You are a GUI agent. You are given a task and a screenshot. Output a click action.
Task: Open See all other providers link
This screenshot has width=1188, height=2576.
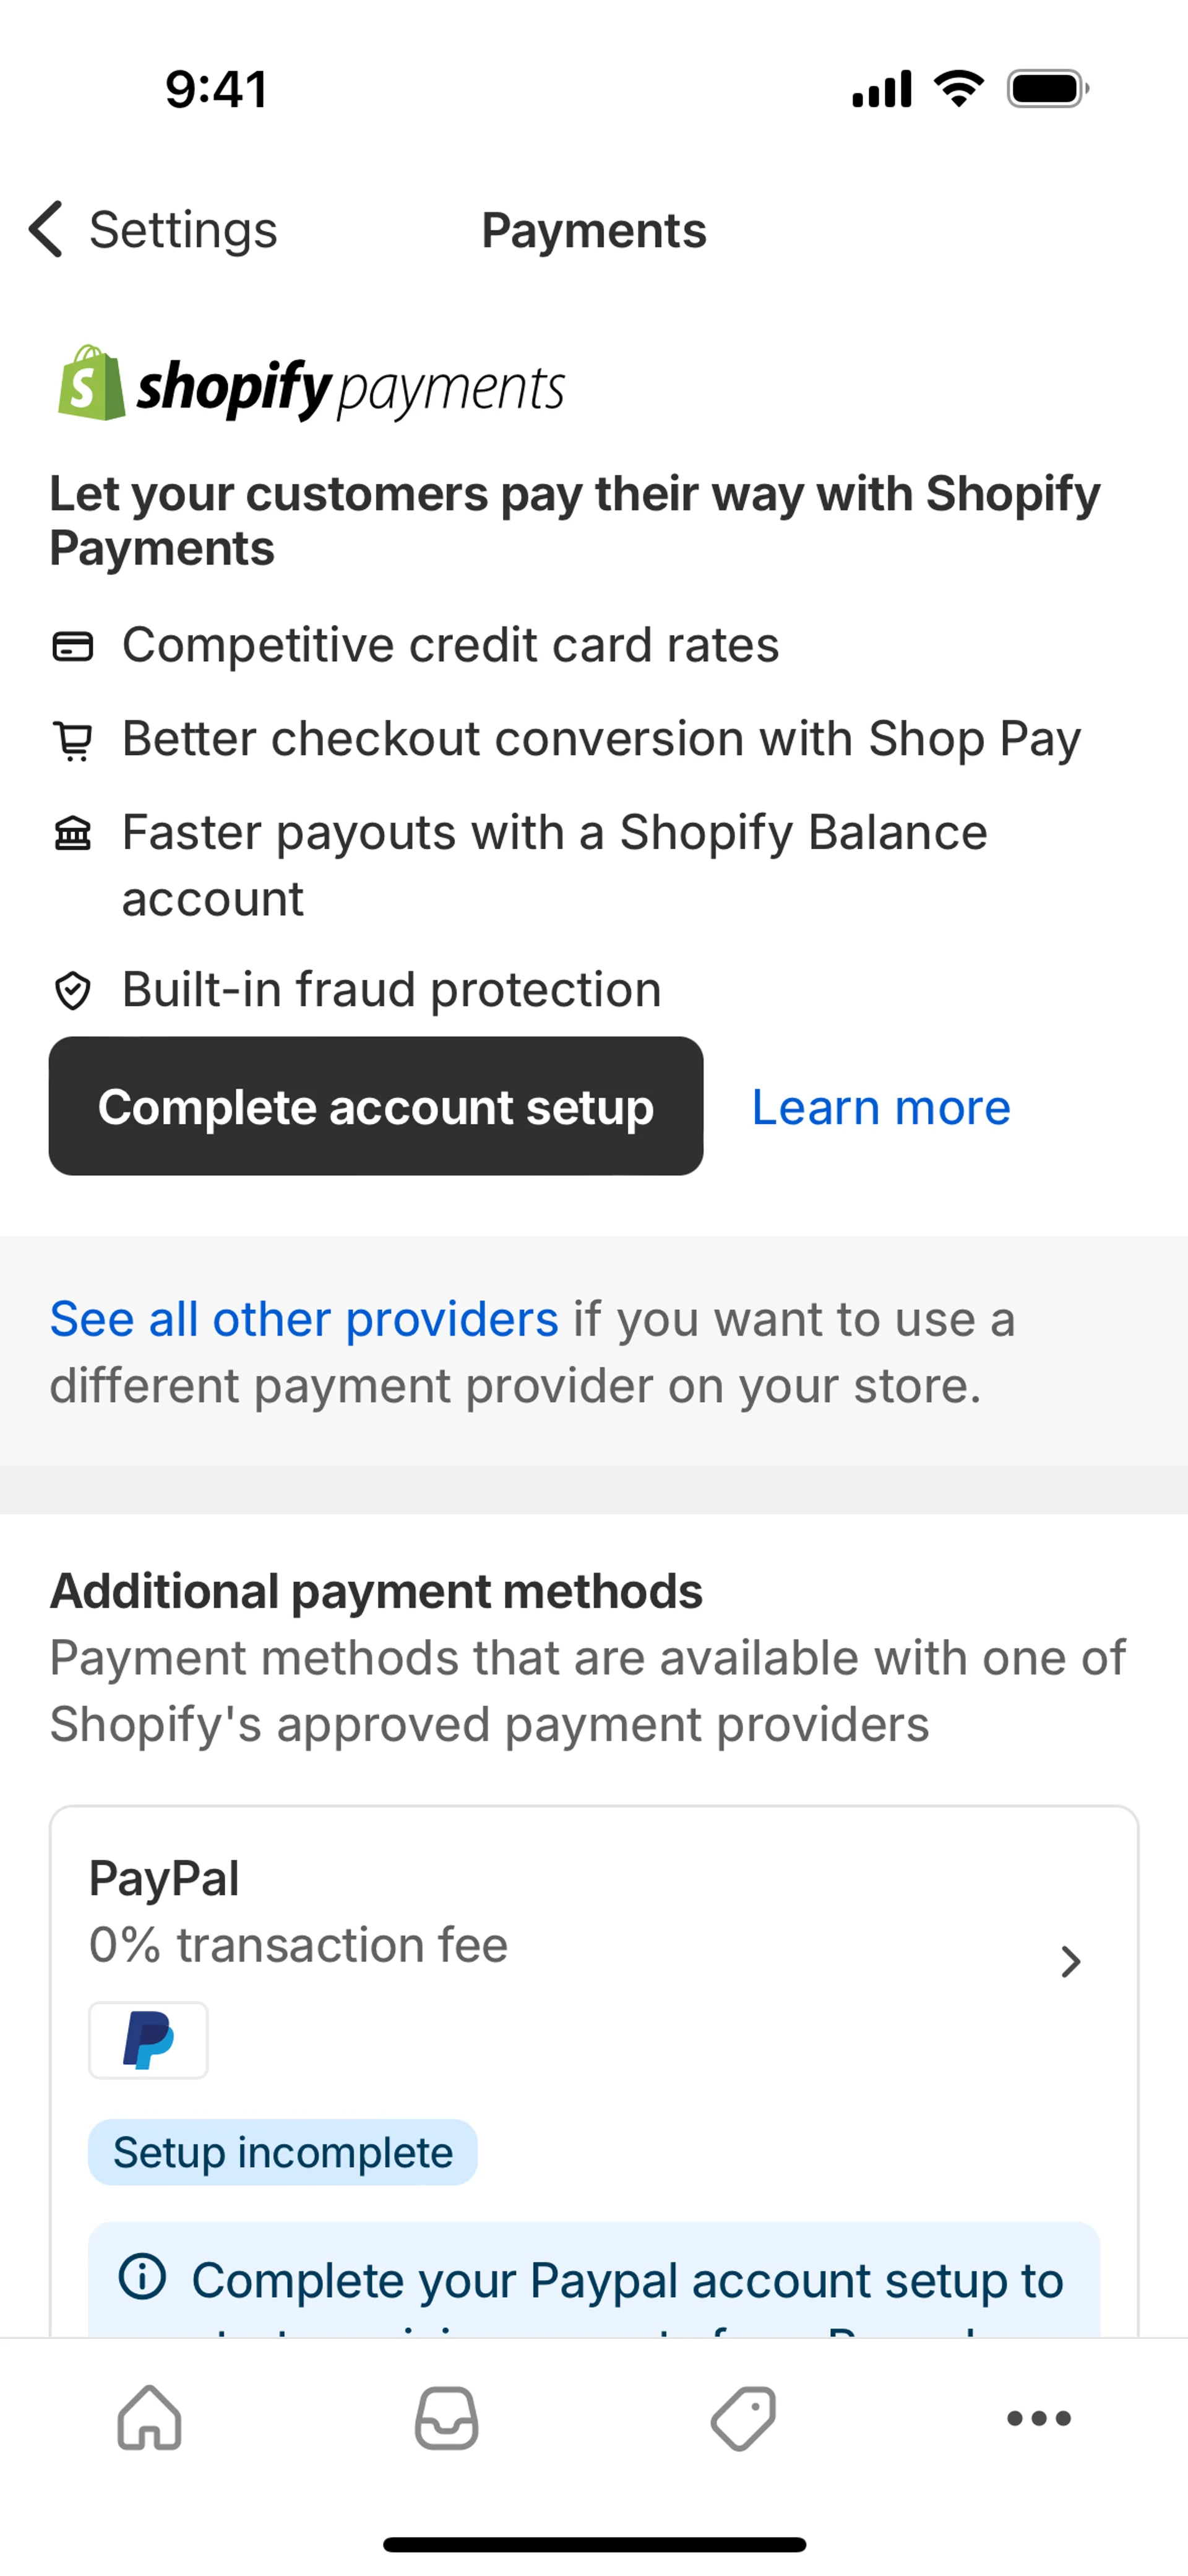(304, 1319)
